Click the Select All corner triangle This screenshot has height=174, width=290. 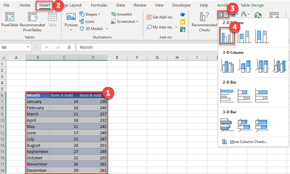(x=3, y=58)
